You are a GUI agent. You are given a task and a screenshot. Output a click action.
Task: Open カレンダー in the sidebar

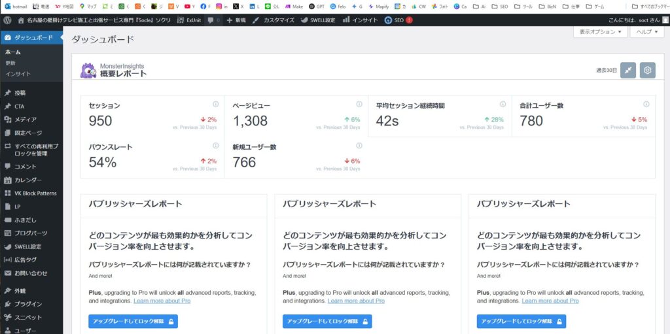pos(31,180)
